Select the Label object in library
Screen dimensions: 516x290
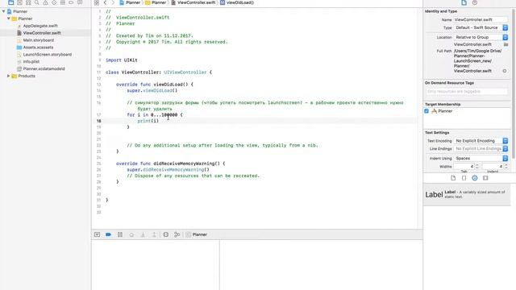[467, 195]
